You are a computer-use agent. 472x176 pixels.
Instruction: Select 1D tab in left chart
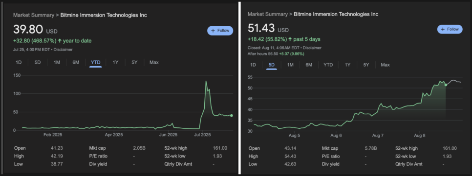[19, 62]
